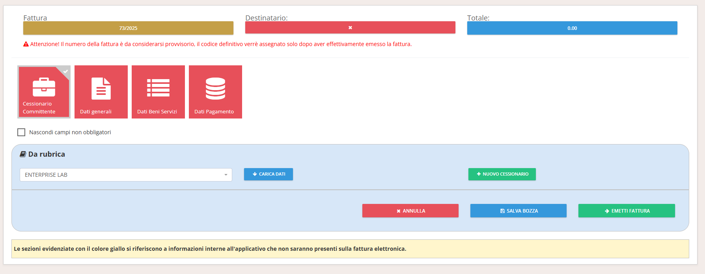Click the blue Totale bar showing 0.00

(572, 28)
